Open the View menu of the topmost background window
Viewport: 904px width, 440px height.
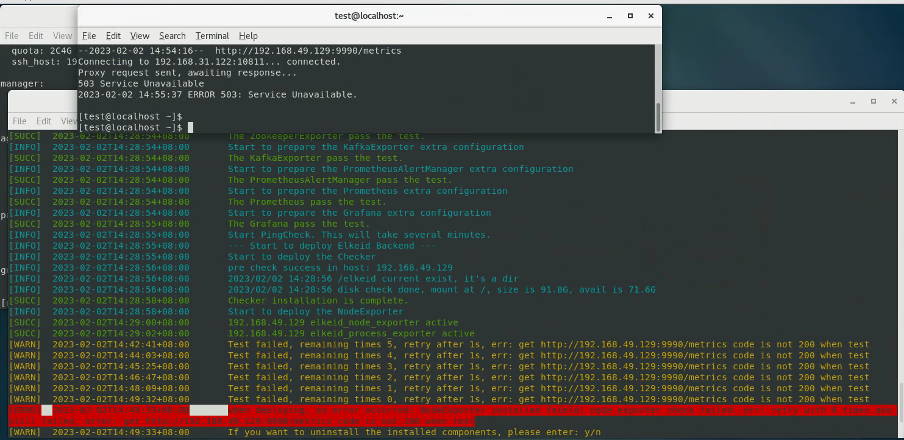pos(62,35)
